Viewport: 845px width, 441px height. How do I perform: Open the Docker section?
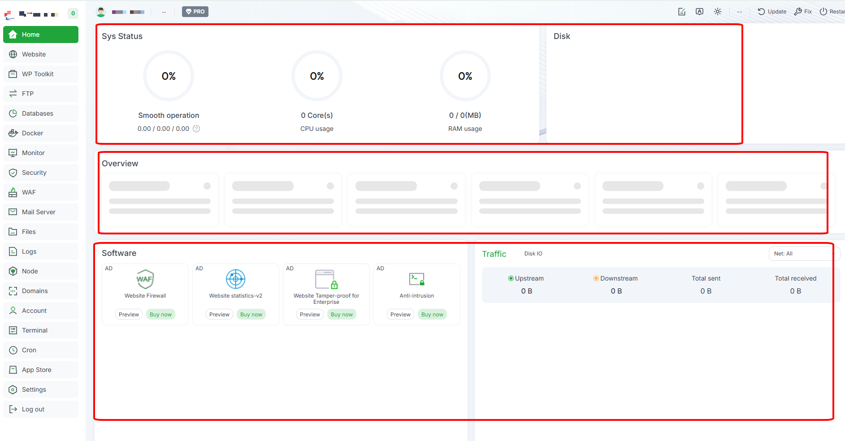41,133
